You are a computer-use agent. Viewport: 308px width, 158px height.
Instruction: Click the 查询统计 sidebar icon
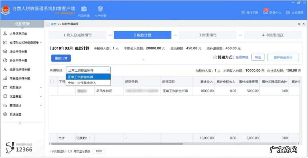click(5, 106)
